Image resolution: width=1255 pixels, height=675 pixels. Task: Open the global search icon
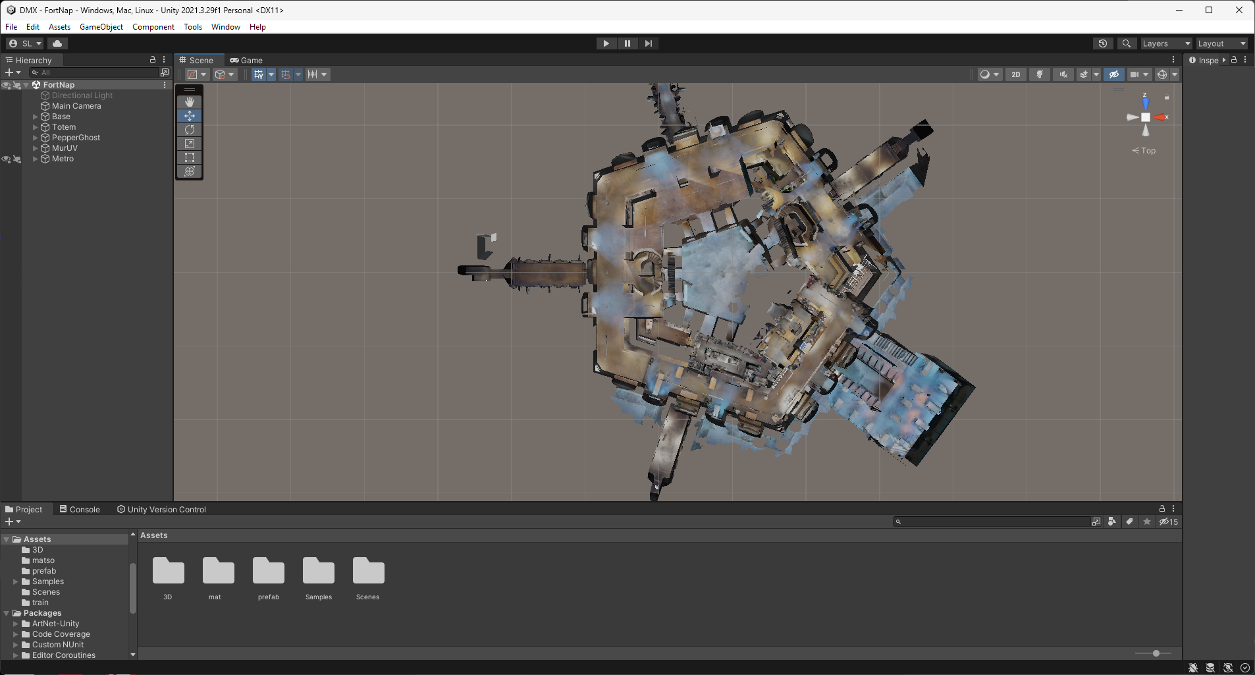click(x=1127, y=43)
